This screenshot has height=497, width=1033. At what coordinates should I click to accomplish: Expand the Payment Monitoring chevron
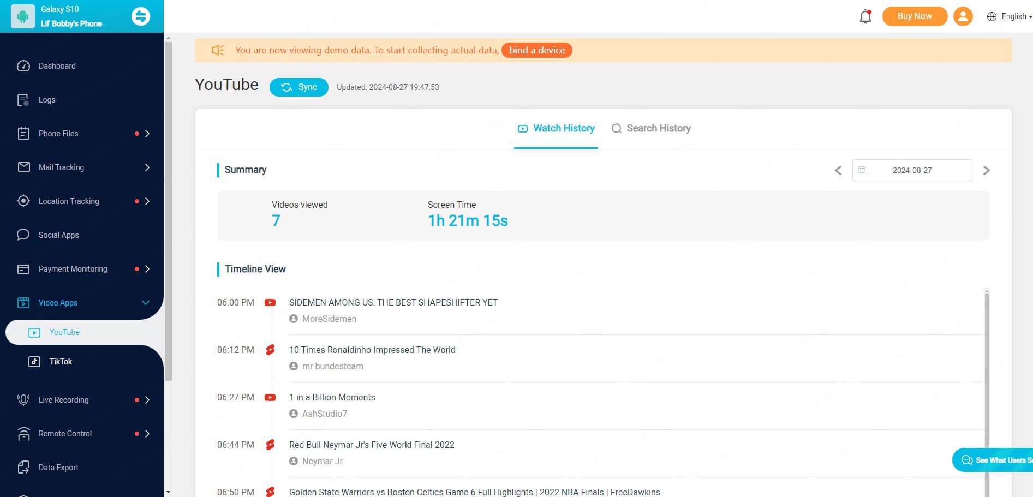[x=147, y=269]
